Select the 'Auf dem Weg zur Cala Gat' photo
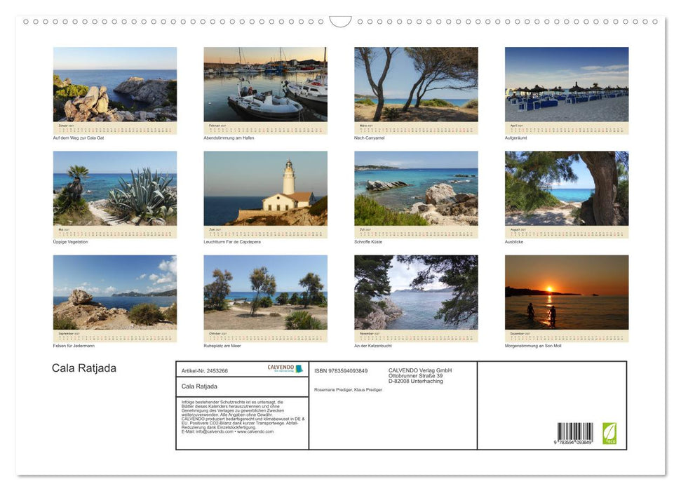This screenshot has height=491, width=681. coord(114,84)
